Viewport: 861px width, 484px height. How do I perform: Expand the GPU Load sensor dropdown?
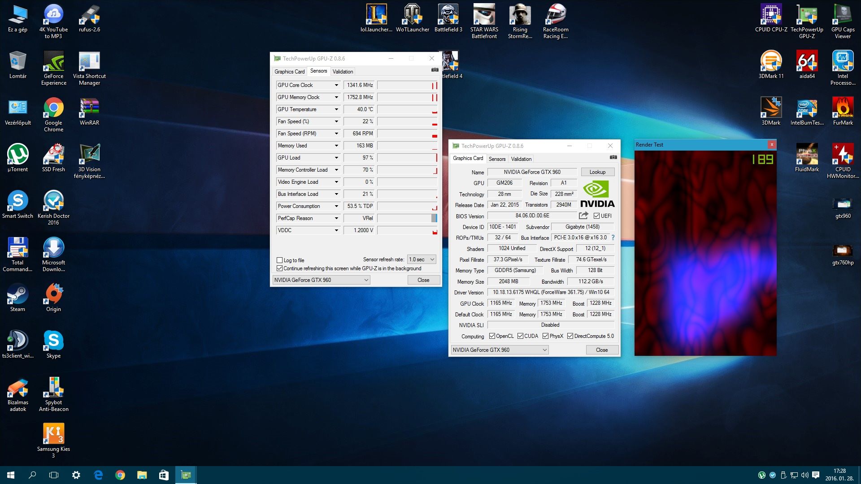pyautogui.click(x=336, y=158)
